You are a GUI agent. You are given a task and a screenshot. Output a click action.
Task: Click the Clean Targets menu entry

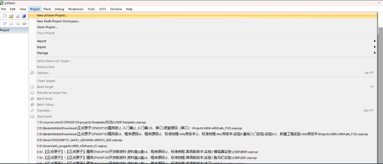(203, 81)
